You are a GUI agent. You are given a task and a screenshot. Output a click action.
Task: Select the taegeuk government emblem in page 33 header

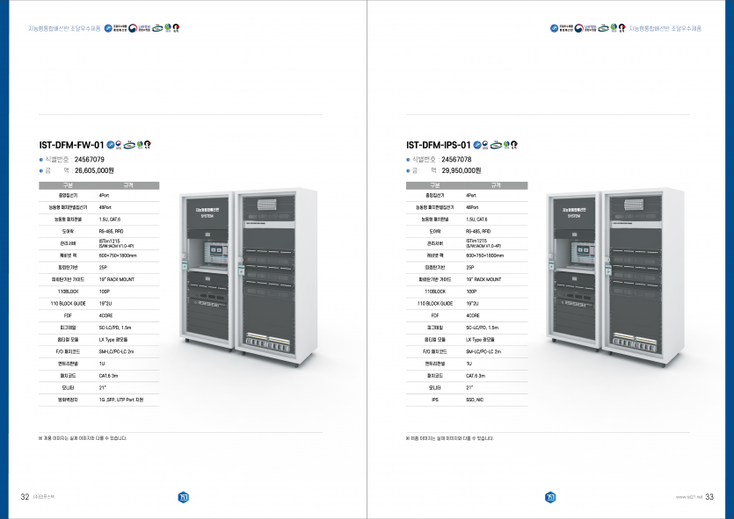(579, 28)
